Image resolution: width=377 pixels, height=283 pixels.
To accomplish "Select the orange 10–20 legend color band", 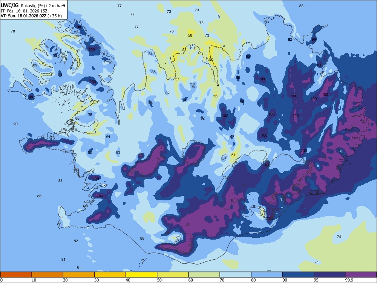I will click(48, 275).
